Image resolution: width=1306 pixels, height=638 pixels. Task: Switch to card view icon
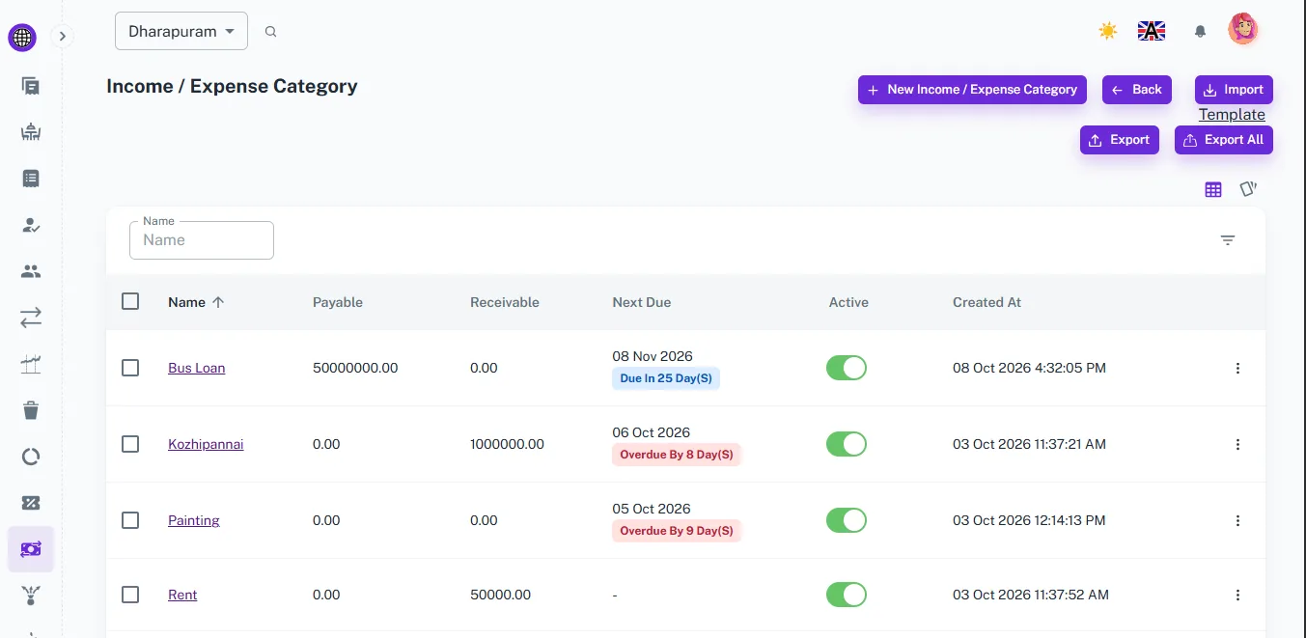pyautogui.click(x=1248, y=189)
